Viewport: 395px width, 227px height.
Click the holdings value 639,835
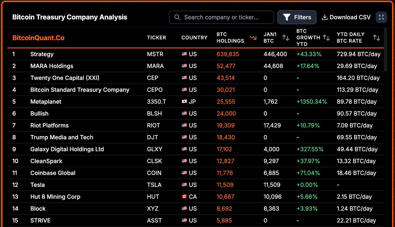pyautogui.click(x=228, y=54)
